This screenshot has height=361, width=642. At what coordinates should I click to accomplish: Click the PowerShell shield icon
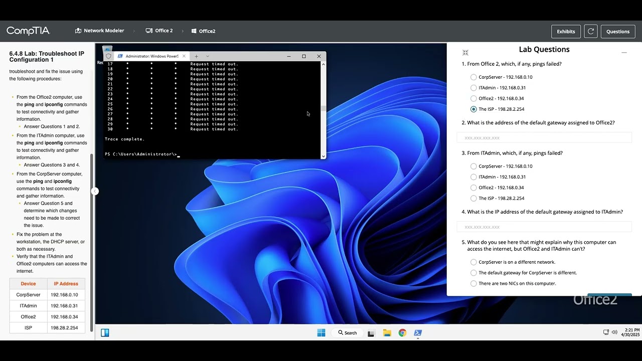click(108, 56)
